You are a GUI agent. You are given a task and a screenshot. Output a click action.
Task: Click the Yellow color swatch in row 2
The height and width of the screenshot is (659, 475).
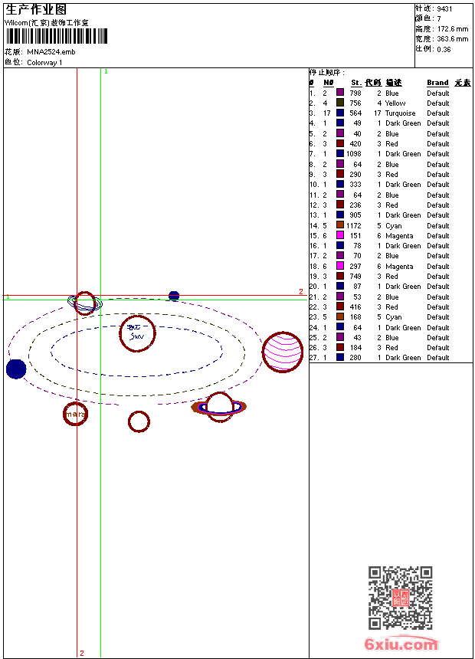(x=340, y=103)
